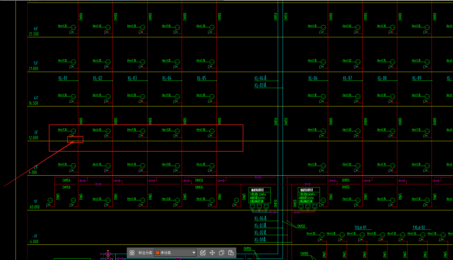Click the 5F floor label
The width and height of the screenshot is (453, 260).
[36, 63]
